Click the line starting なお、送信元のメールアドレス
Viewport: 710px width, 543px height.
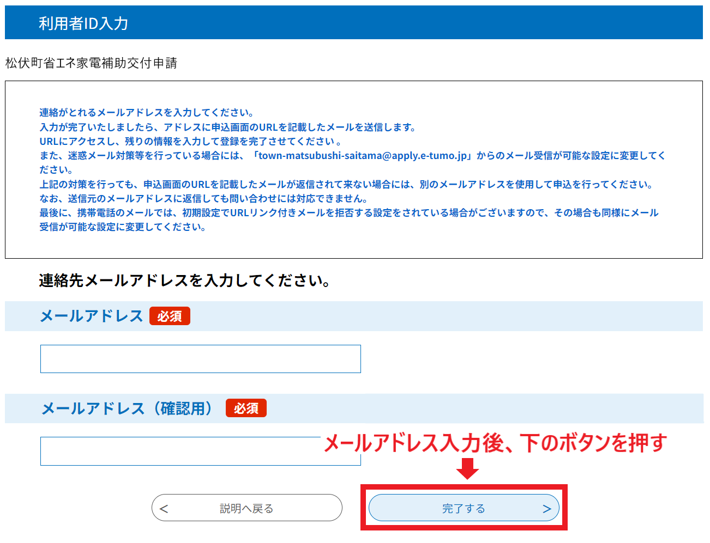pos(204,199)
